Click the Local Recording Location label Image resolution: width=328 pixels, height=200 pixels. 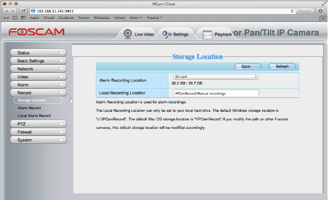coord(122,93)
